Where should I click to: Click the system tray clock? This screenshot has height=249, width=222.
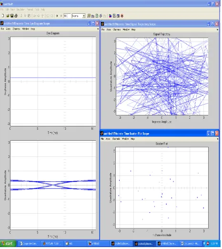214,244
